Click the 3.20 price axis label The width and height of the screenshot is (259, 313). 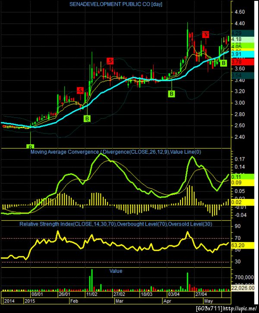click(239, 92)
